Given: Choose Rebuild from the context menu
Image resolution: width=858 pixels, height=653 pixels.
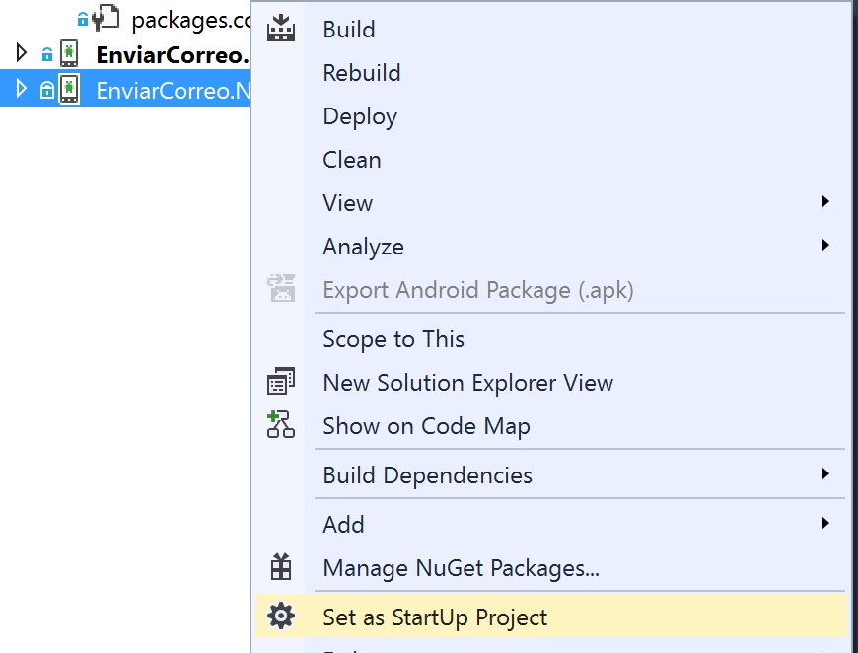Looking at the screenshot, I should click(x=361, y=73).
